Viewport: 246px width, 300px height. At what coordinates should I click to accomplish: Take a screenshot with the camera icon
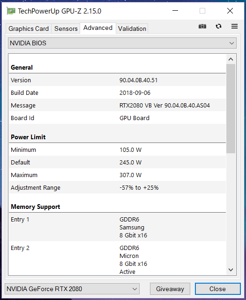click(x=202, y=26)
